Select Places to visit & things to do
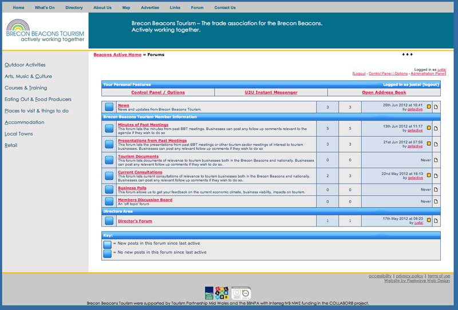The image size is (458, 310). point(37,111)
